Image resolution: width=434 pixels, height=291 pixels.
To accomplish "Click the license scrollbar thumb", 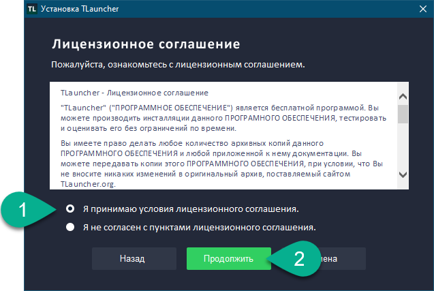I will point(402,114).
